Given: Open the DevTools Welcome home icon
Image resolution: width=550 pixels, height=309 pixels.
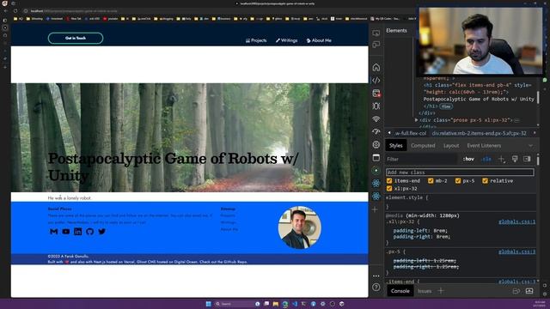Looking at the screenshot, I should tap(376, 67).
